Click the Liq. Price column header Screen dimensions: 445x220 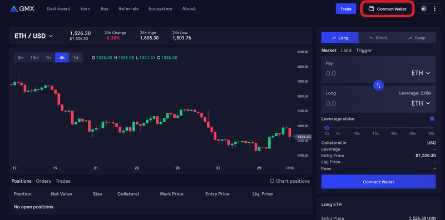point(263,194)
